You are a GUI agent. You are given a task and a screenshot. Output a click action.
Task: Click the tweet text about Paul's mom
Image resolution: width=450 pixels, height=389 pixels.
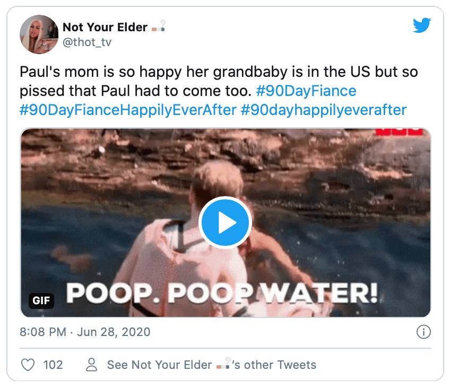coord(159,81)
